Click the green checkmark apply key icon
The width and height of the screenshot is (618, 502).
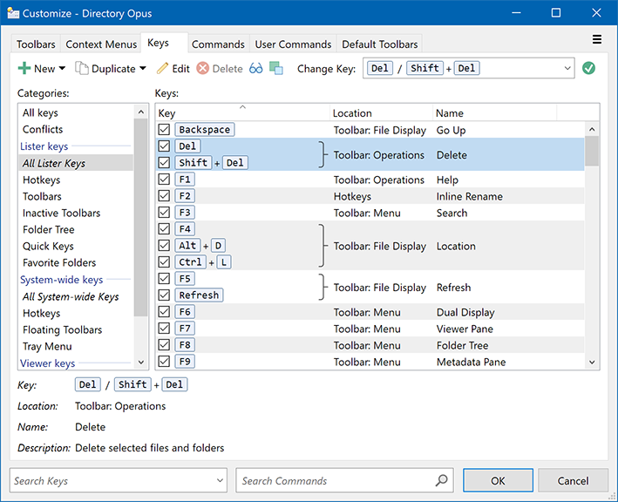pyautogui.click(x=588, y=68)
